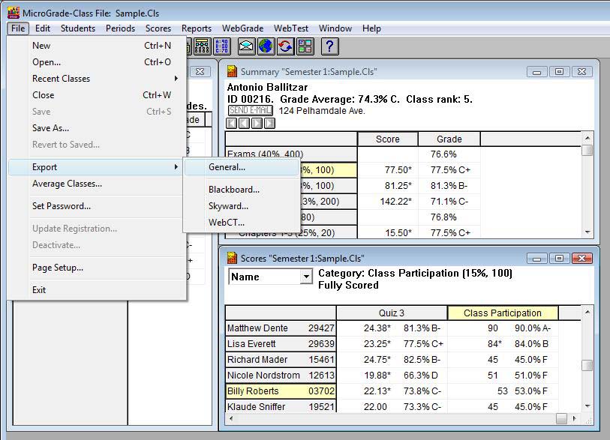Open the Students menu
The image size is (610, 440).
tap(78, 28)
